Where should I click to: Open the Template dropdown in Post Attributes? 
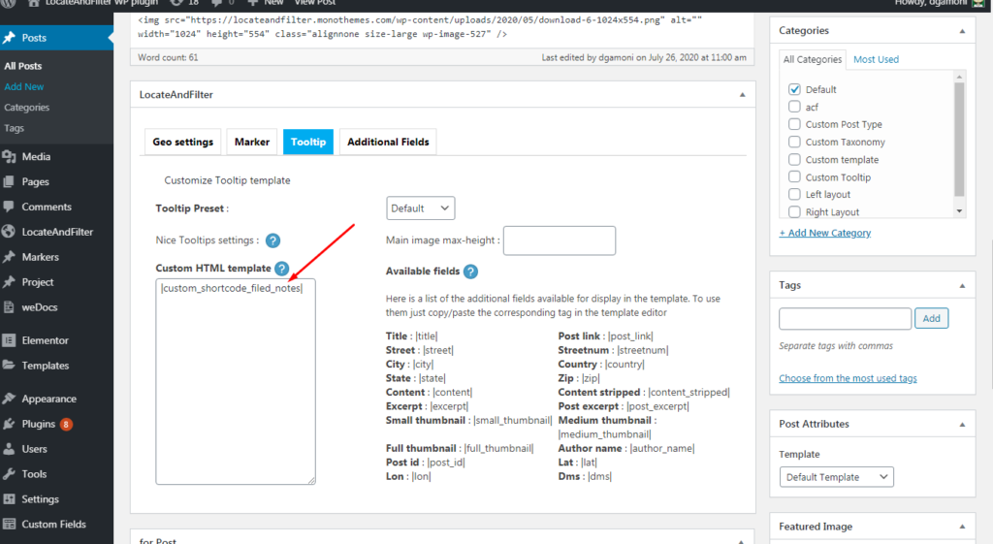[836, 477]
